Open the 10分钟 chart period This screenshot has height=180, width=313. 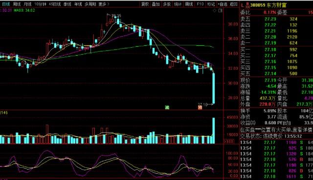tap(40, 4)
